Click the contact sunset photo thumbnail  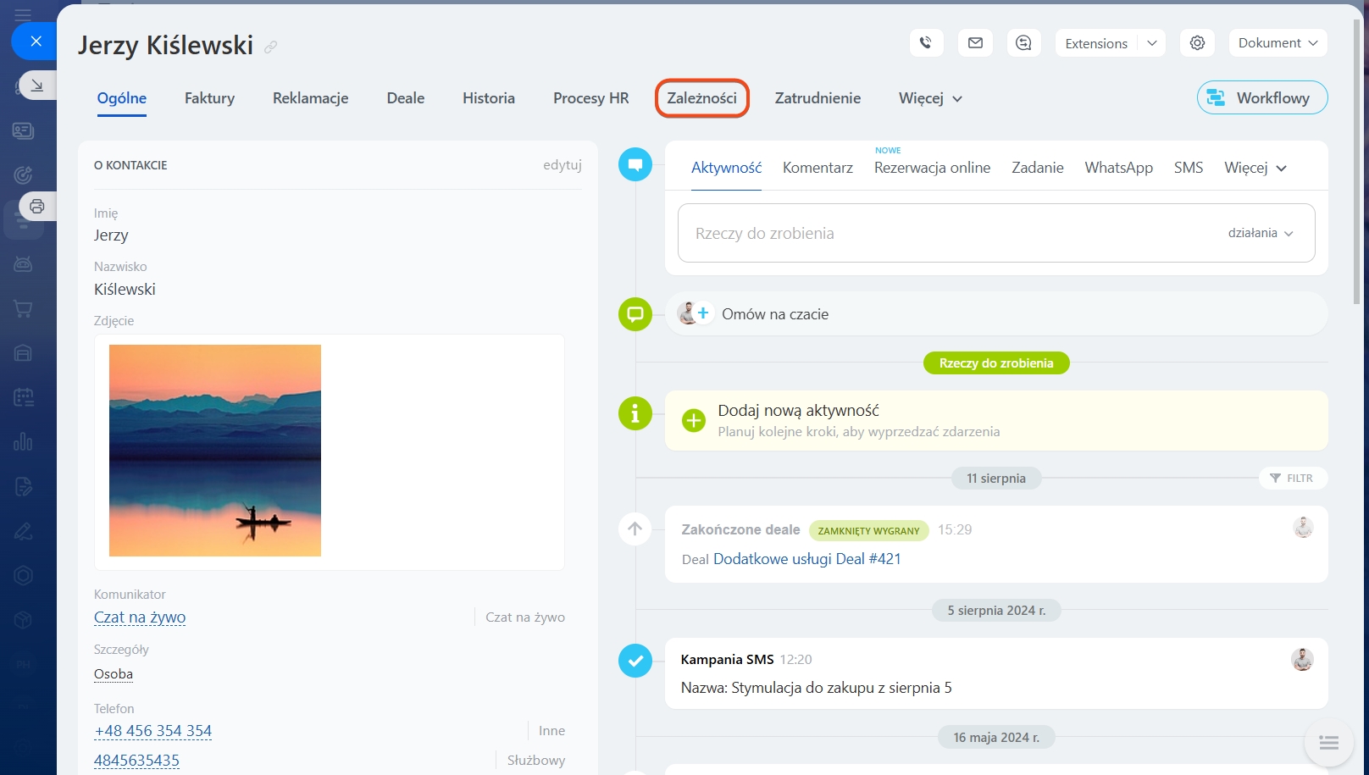[215, 451]
